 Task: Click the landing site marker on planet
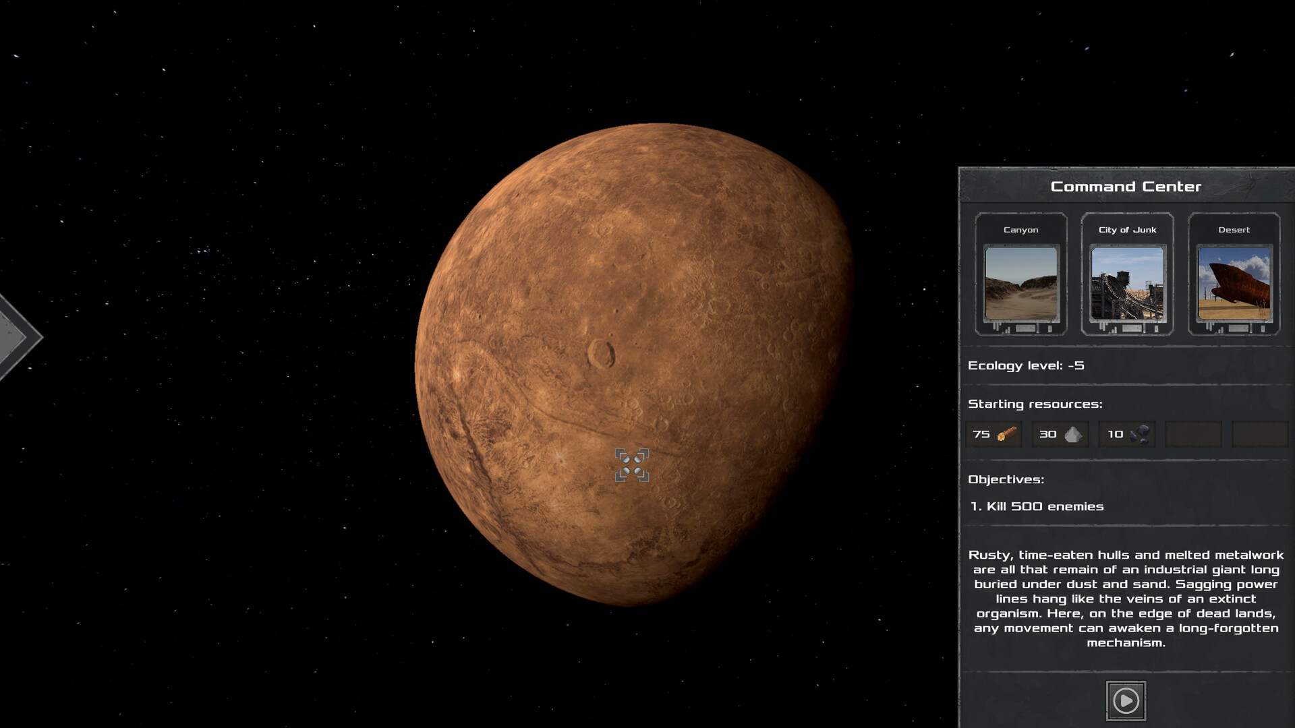pyautogui.click(x=632, y=465)
